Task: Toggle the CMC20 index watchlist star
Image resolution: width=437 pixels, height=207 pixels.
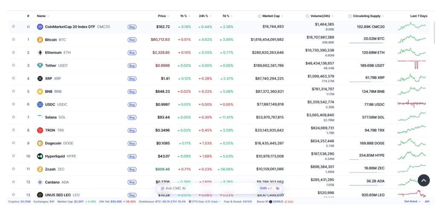Action: tap(13, 26)
